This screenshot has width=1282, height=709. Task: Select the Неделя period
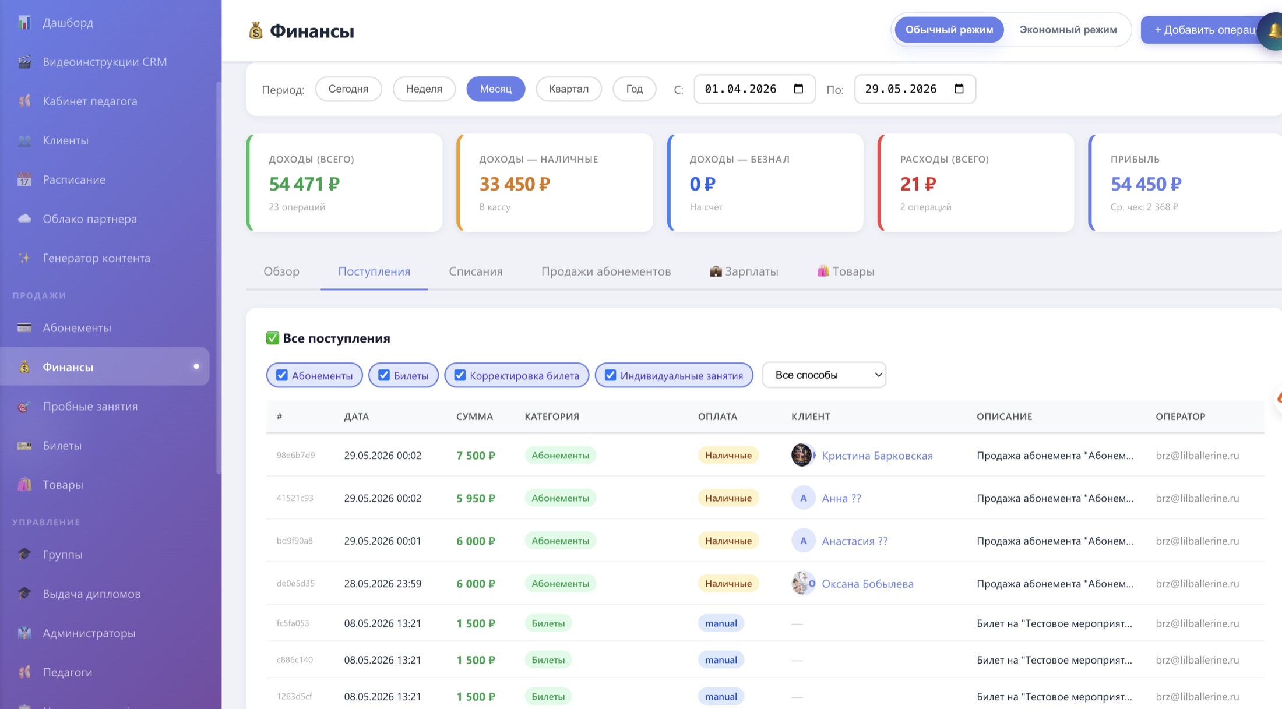click(x=424, y=89)
